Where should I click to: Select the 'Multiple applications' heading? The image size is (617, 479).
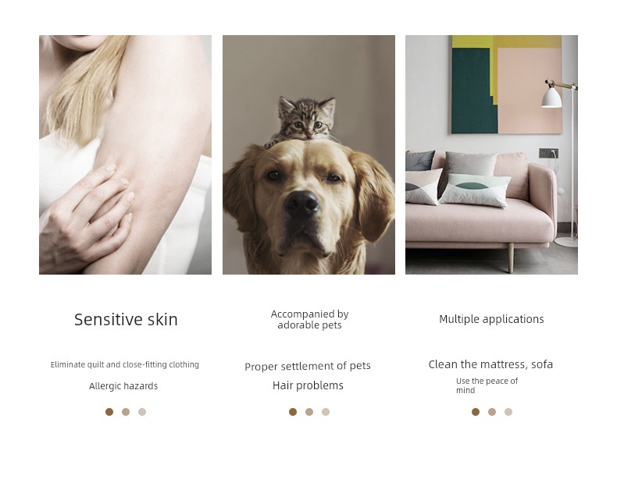click(x=491, y=319)
